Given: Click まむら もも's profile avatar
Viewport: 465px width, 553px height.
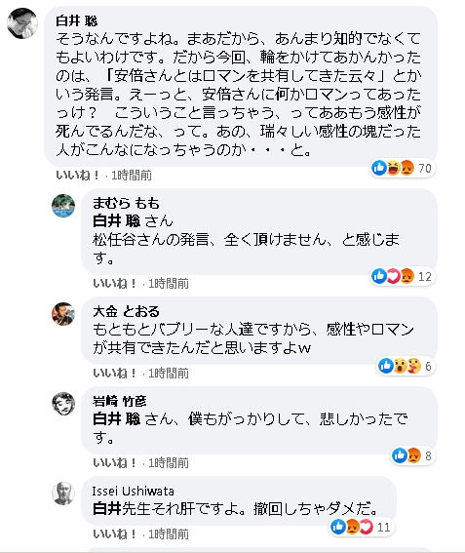Looking at the screenshot, I should tap(63, 206).
